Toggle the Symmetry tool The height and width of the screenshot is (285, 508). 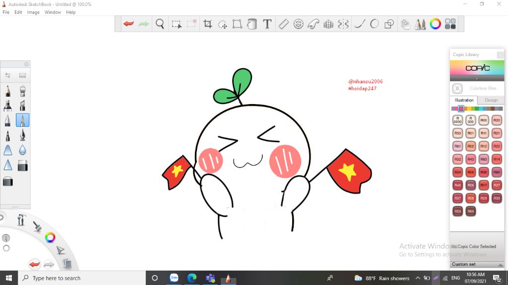click(x=343, y=24)
